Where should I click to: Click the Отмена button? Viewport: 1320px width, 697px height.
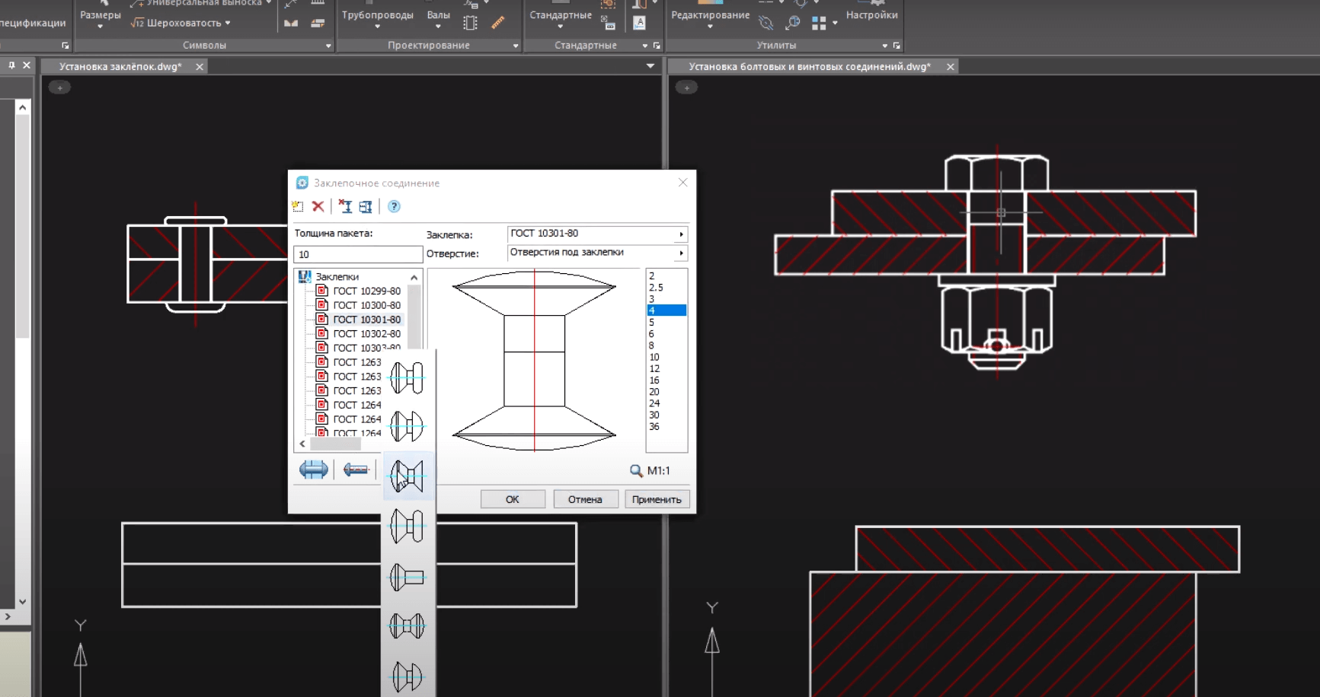click(585, 499)
